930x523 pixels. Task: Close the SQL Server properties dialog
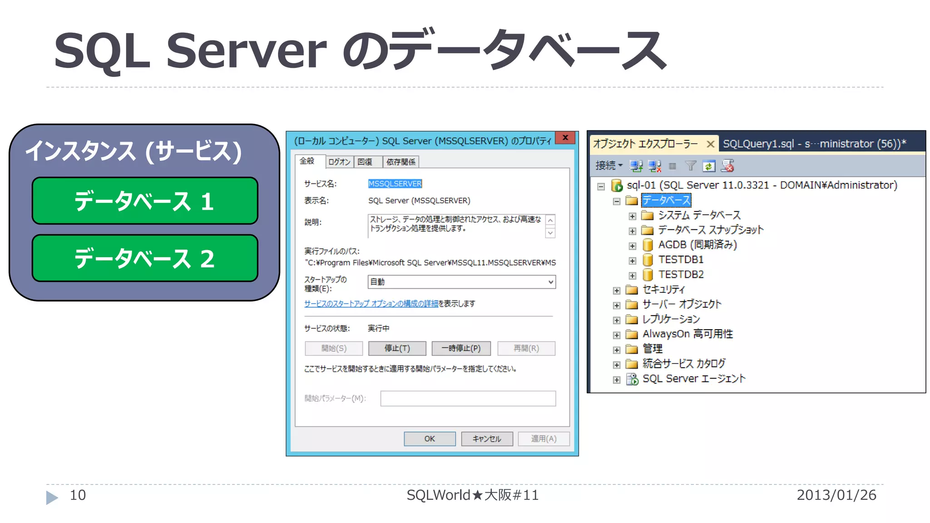(565, 138)
